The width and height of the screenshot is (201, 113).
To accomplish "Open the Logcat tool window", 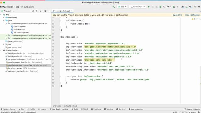I will tap(42, 109).
